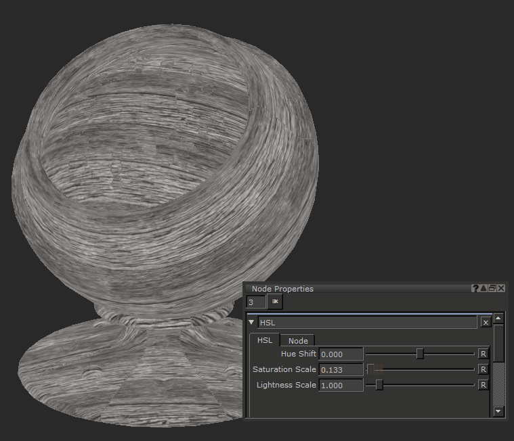Remove the HSL node with x button
This screenshot has height=441, width=514.
[x=486, y=323]
